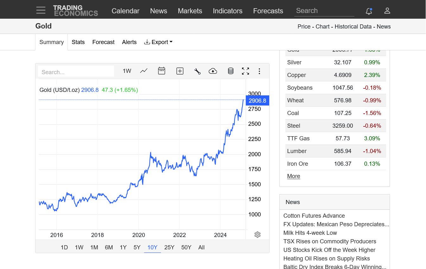Change chart type with line icon

[x=144, y=71]
